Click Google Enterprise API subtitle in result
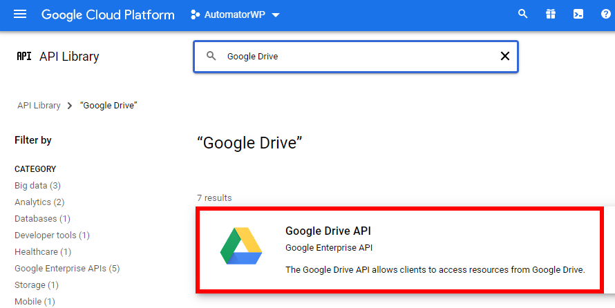 [329, 248]
